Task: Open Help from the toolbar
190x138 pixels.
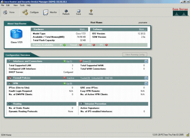Action: [x=91, y=12]
